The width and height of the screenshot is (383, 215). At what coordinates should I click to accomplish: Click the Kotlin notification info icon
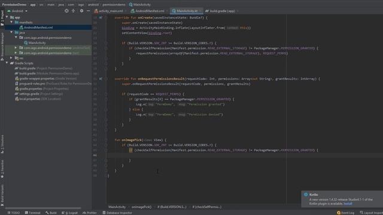click(x=306, y=195)
